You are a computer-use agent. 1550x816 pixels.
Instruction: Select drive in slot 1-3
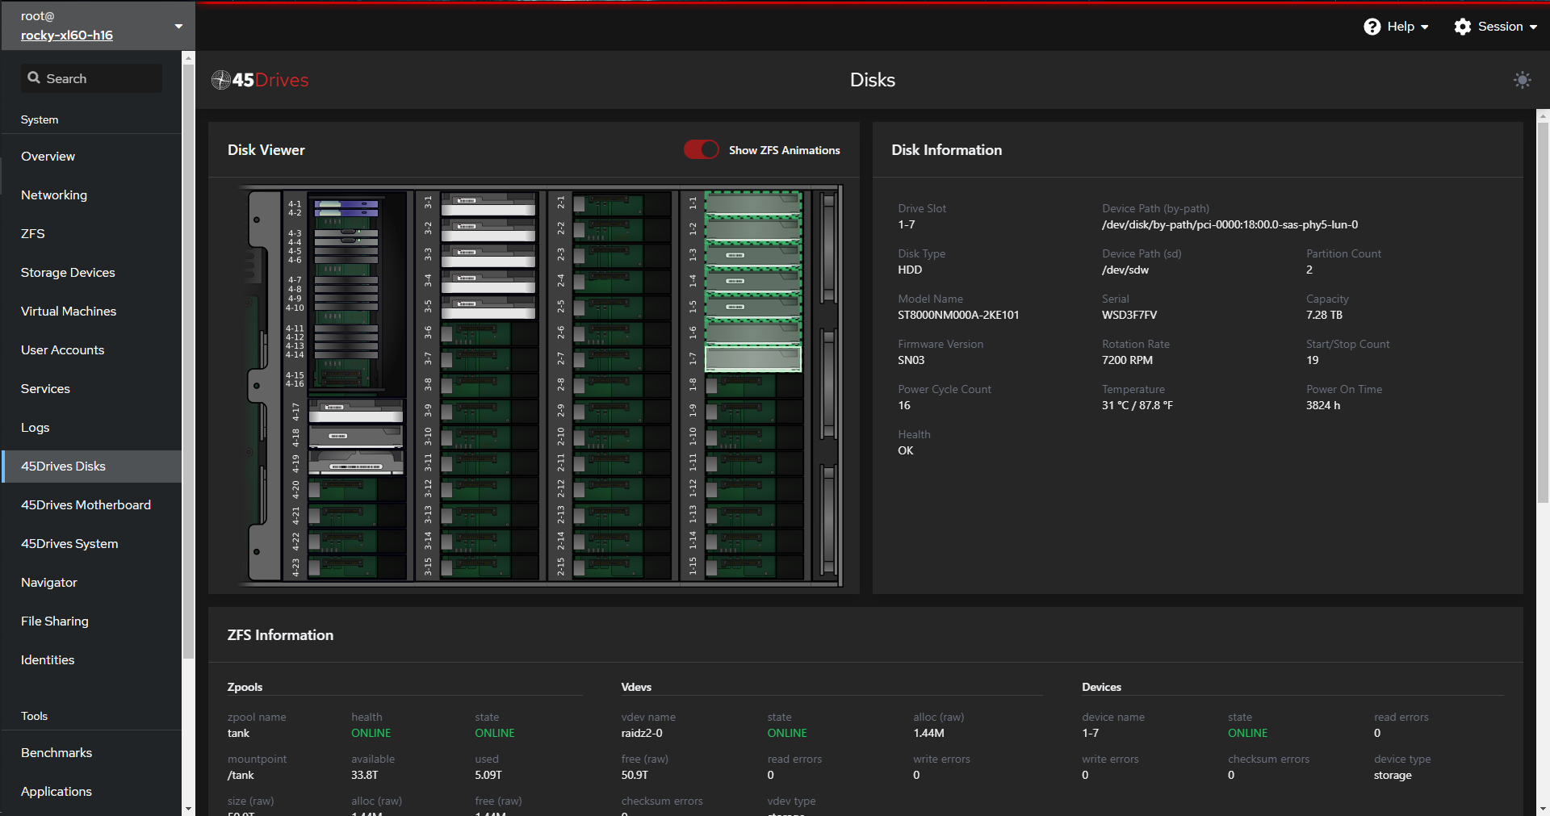click(753, 255)
